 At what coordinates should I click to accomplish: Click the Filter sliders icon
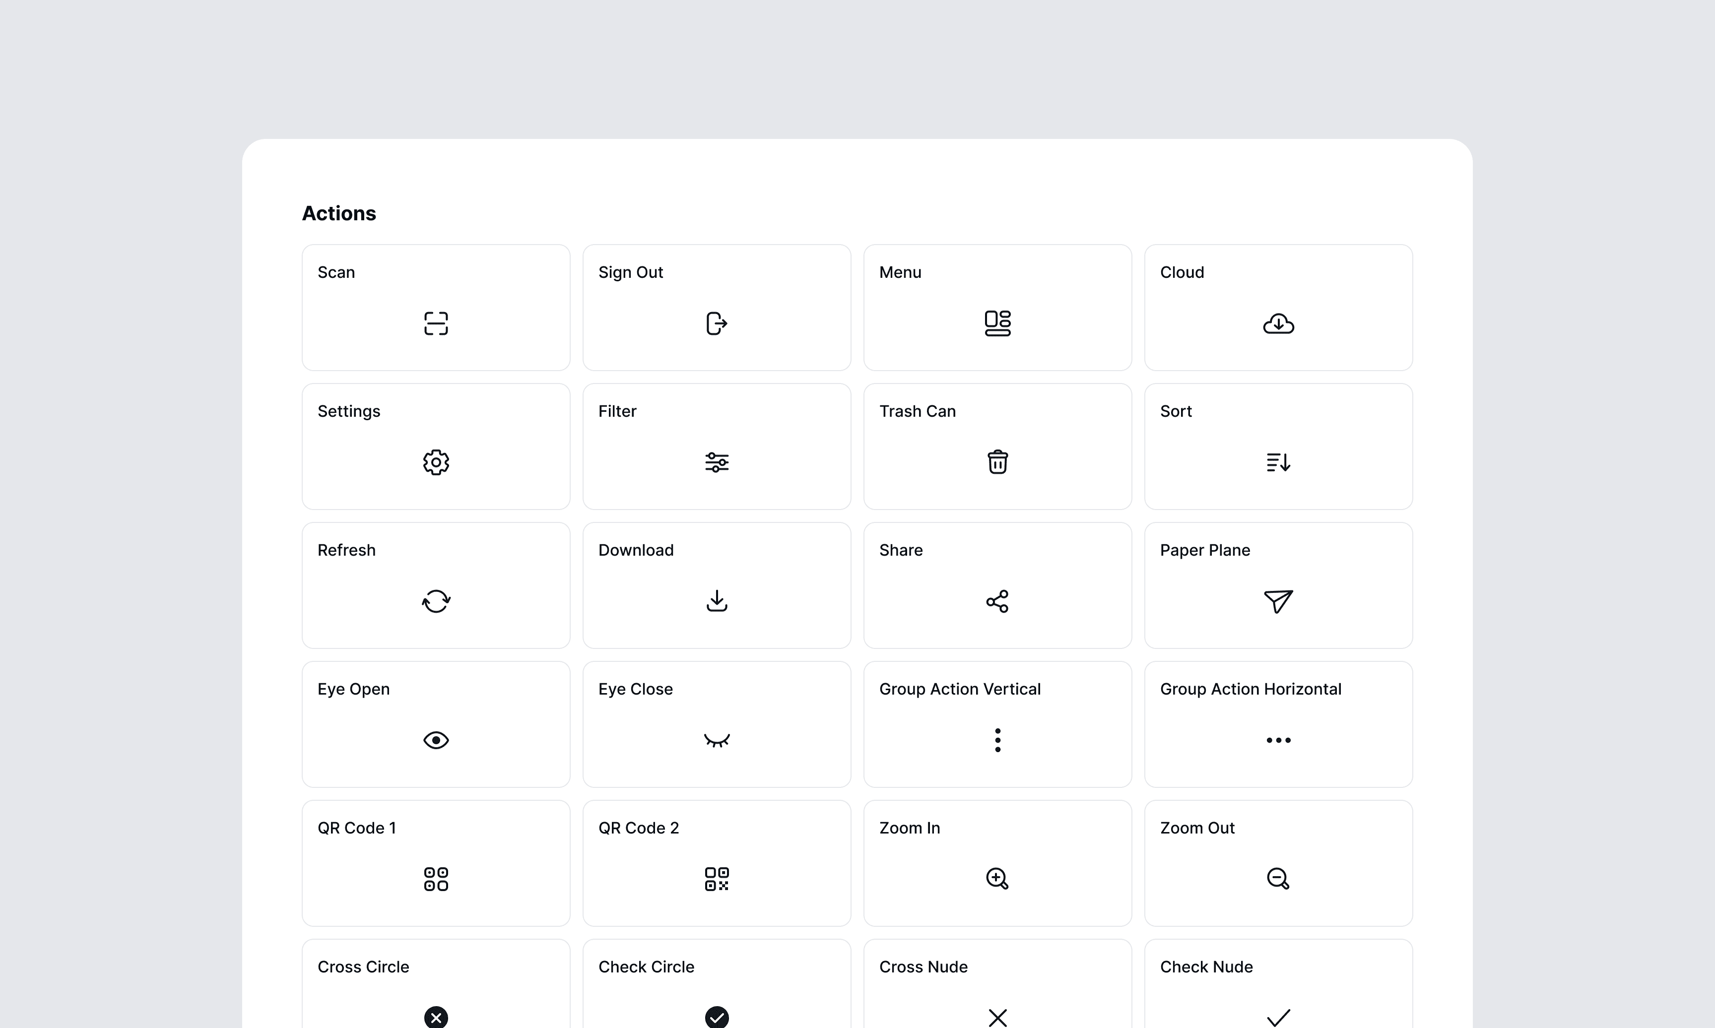point(716,462)
